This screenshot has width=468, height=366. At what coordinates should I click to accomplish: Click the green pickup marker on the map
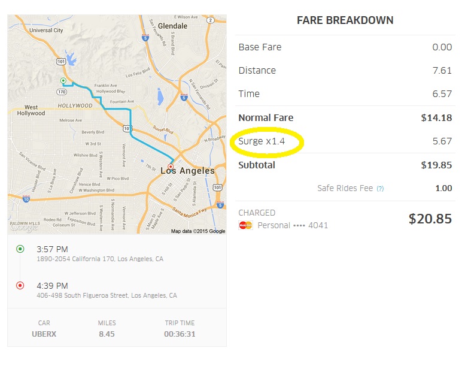point(63,80)
